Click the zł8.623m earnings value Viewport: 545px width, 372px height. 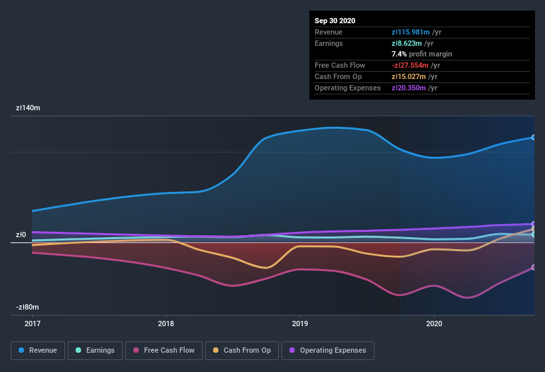coord(406,43)
